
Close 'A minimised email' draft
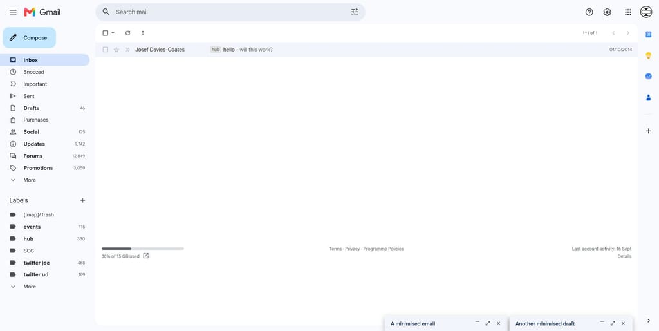[x=499, y=323]
